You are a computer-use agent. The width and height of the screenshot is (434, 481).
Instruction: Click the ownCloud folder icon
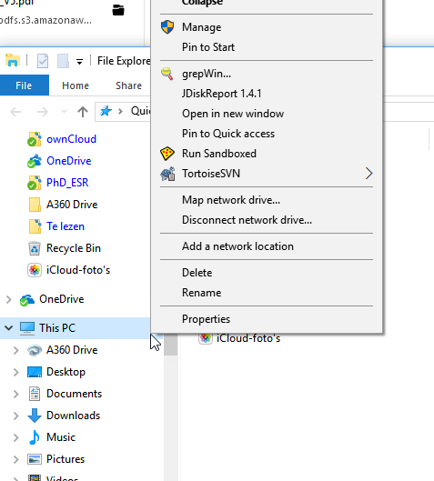35,139
